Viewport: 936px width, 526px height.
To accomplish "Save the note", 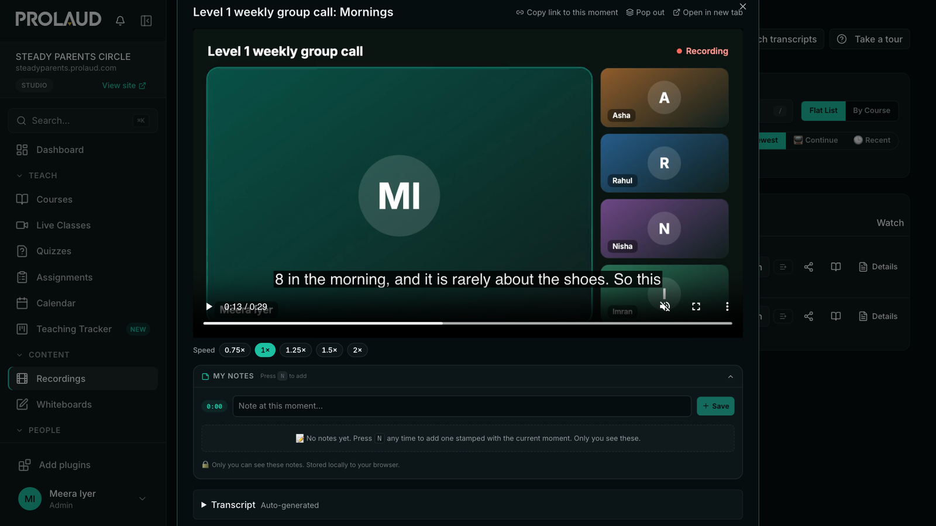I will coord(715,406).
